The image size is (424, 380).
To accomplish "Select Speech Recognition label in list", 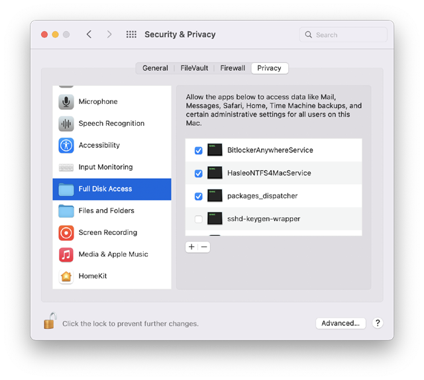I will [111, 124].
